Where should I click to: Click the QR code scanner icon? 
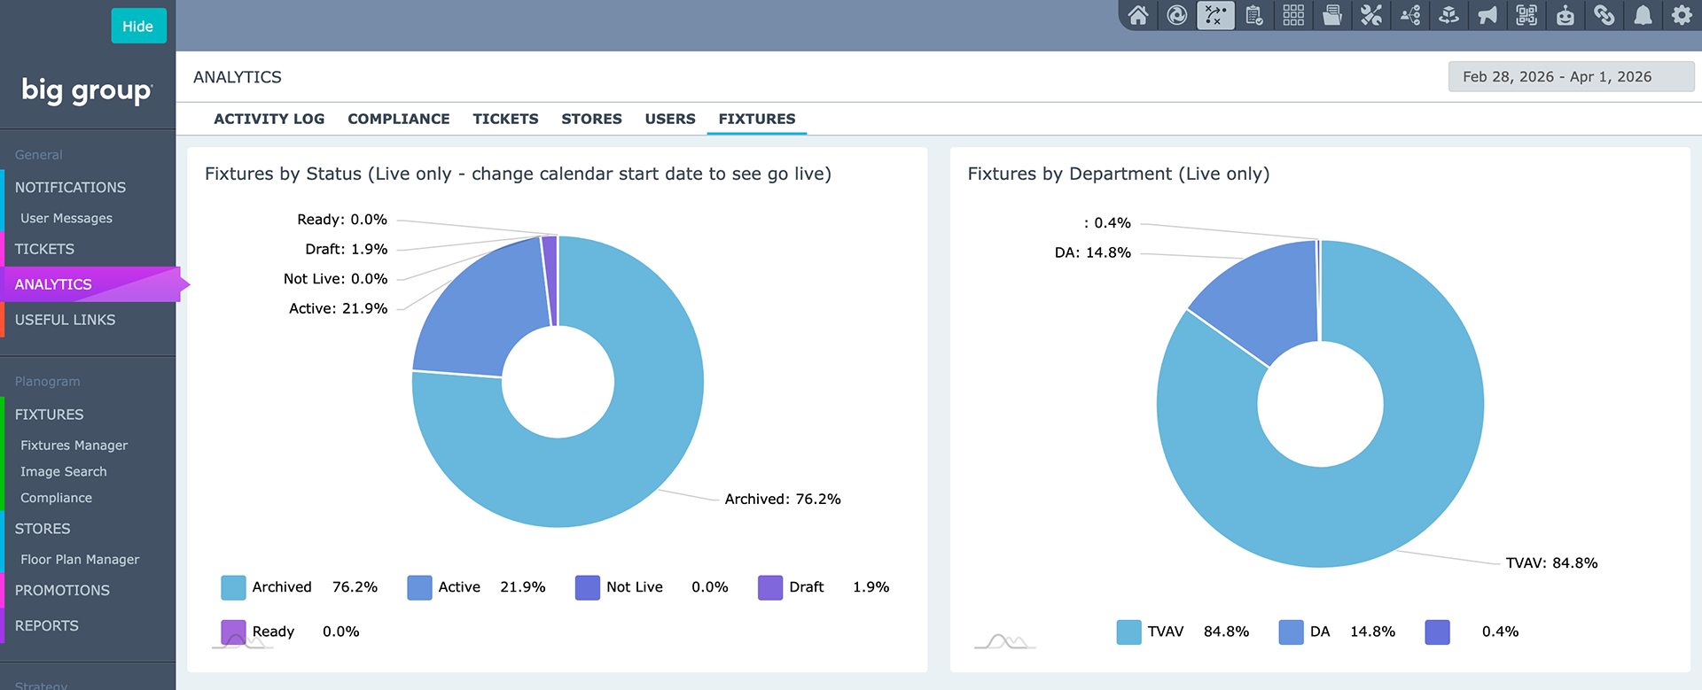pyautogui.click(x=1526, y=15)
